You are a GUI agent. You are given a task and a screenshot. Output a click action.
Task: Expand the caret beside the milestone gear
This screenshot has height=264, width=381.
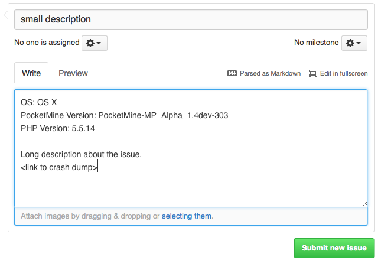point(359,43)
